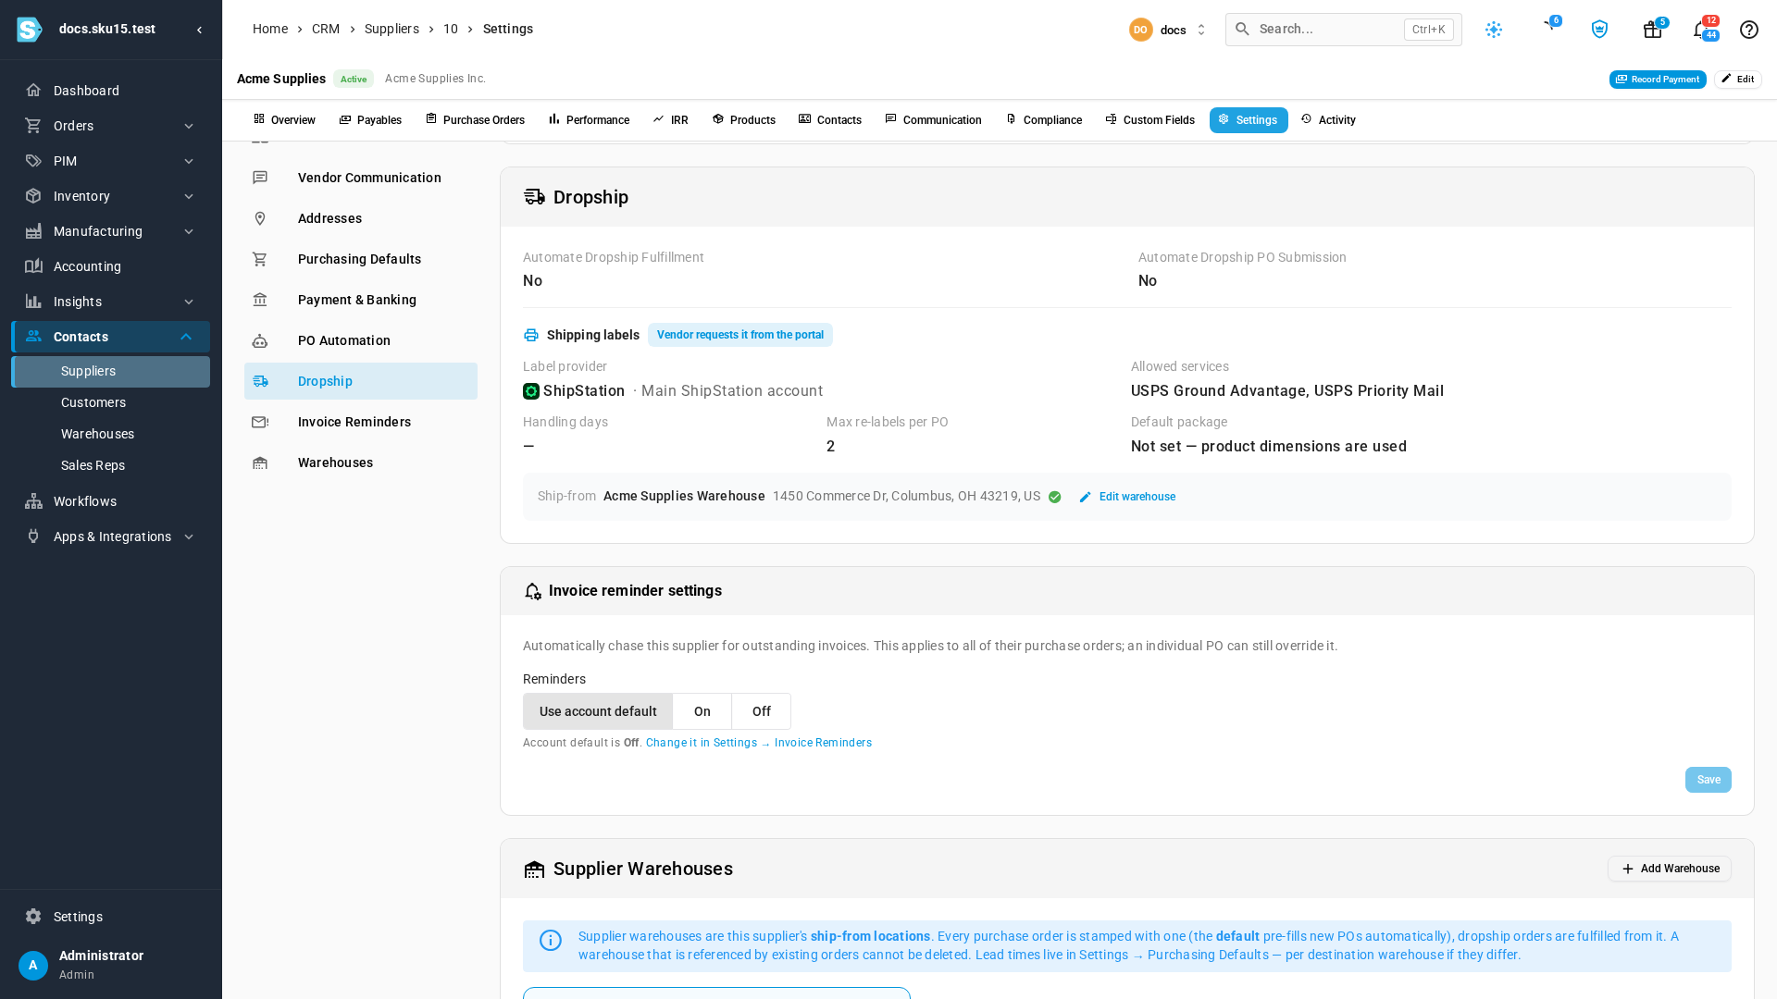Expand the Manufacturing menu
Viewport: 1777px width, 999px height.
click(111, 231)
